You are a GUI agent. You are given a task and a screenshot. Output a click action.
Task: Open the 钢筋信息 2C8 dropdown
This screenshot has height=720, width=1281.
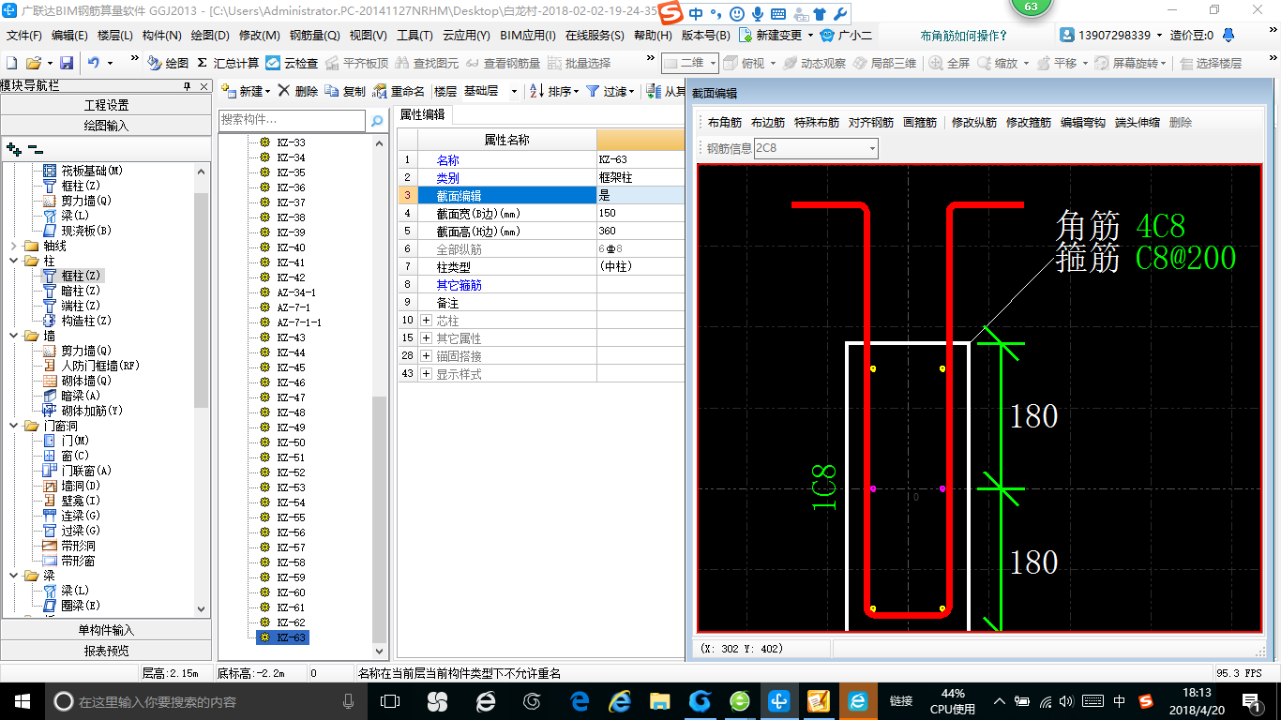872,148
